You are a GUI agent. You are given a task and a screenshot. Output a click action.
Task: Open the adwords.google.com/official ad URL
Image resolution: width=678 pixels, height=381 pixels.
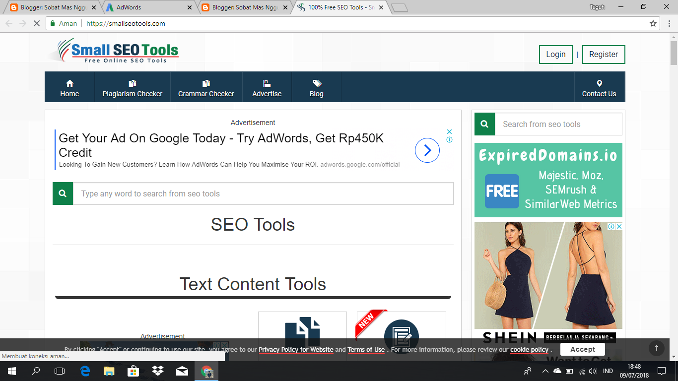click(360, 164)
